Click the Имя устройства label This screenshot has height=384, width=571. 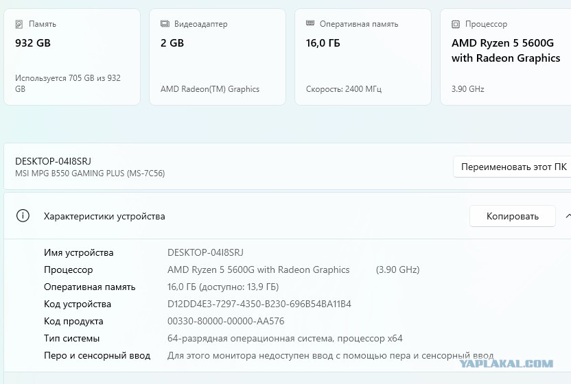pyautogui.click(x=79, y=252)
